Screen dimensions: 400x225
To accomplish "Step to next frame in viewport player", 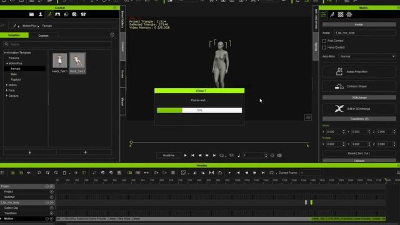I will 207,156.
